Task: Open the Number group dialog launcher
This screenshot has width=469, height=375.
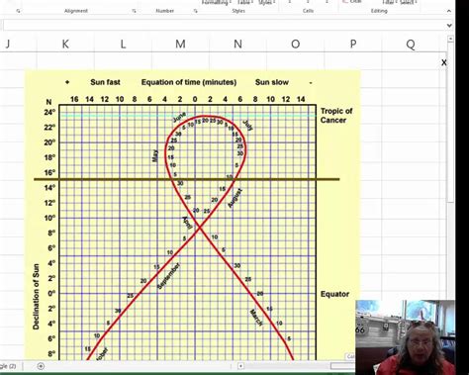Action: [x=196, y=11]
